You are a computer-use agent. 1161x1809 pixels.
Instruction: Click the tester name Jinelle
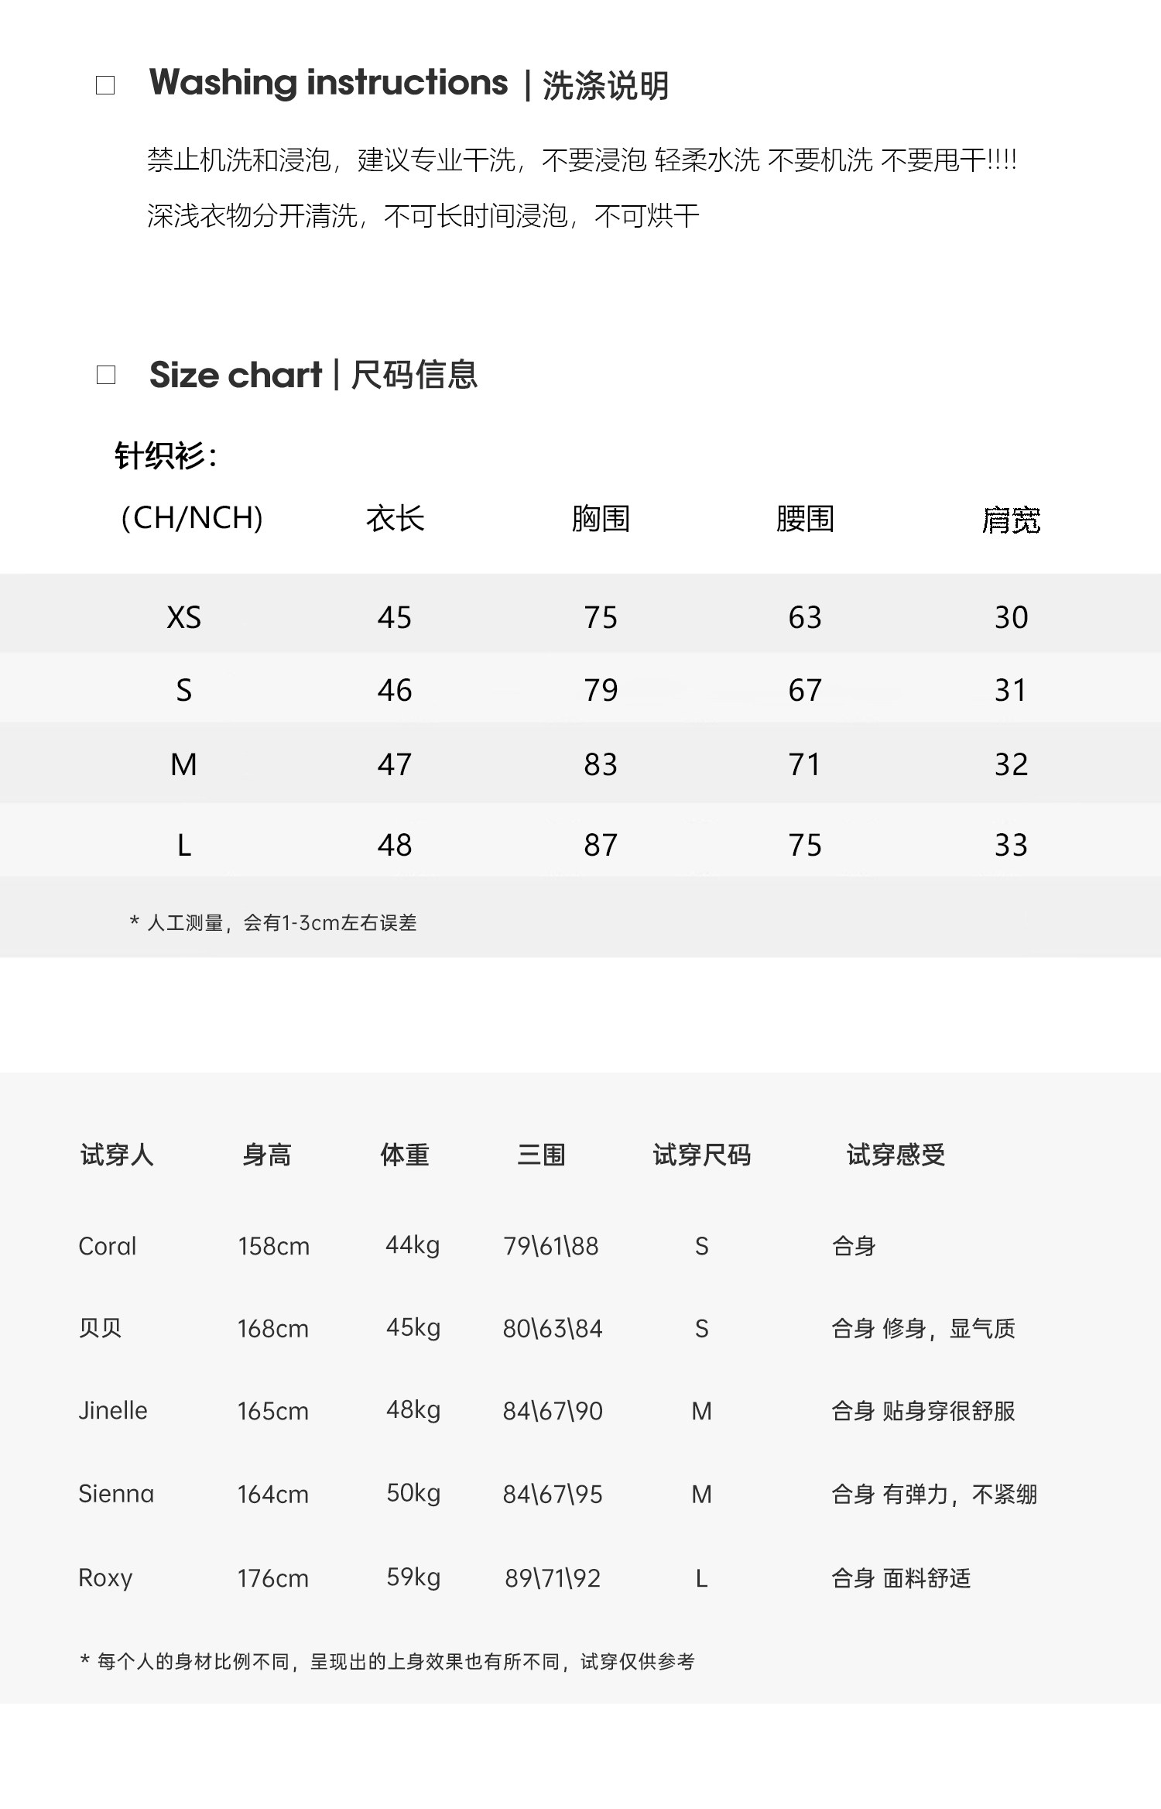pyautogui.click(x=113, y=1410)
